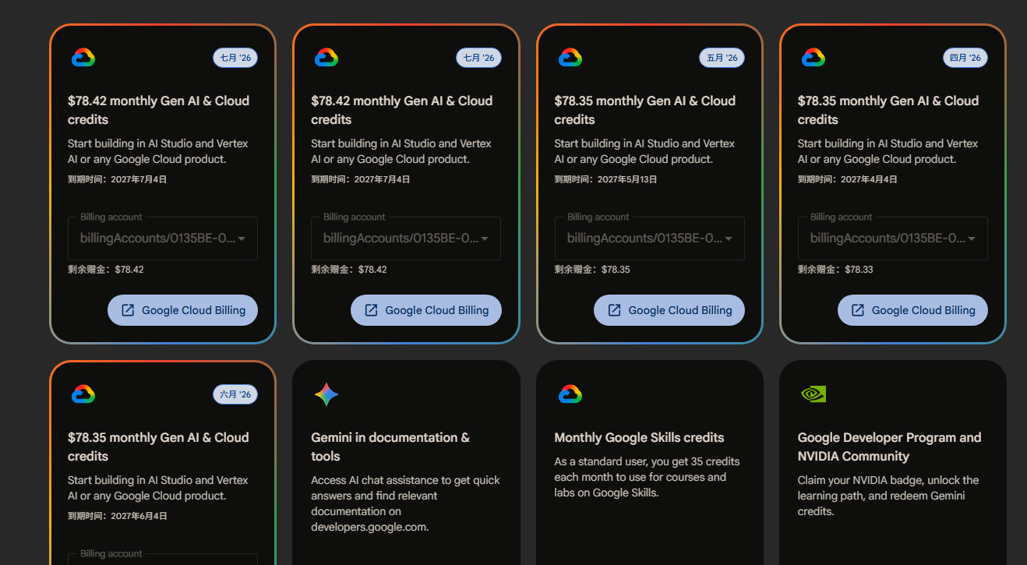Select credits title on the 五月 '26 card
The height and width of the screenshot is (565, 1027).
(645, 110)
